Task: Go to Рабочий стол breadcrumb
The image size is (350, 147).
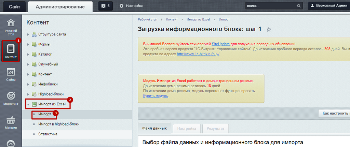Action: coord(148,19)
